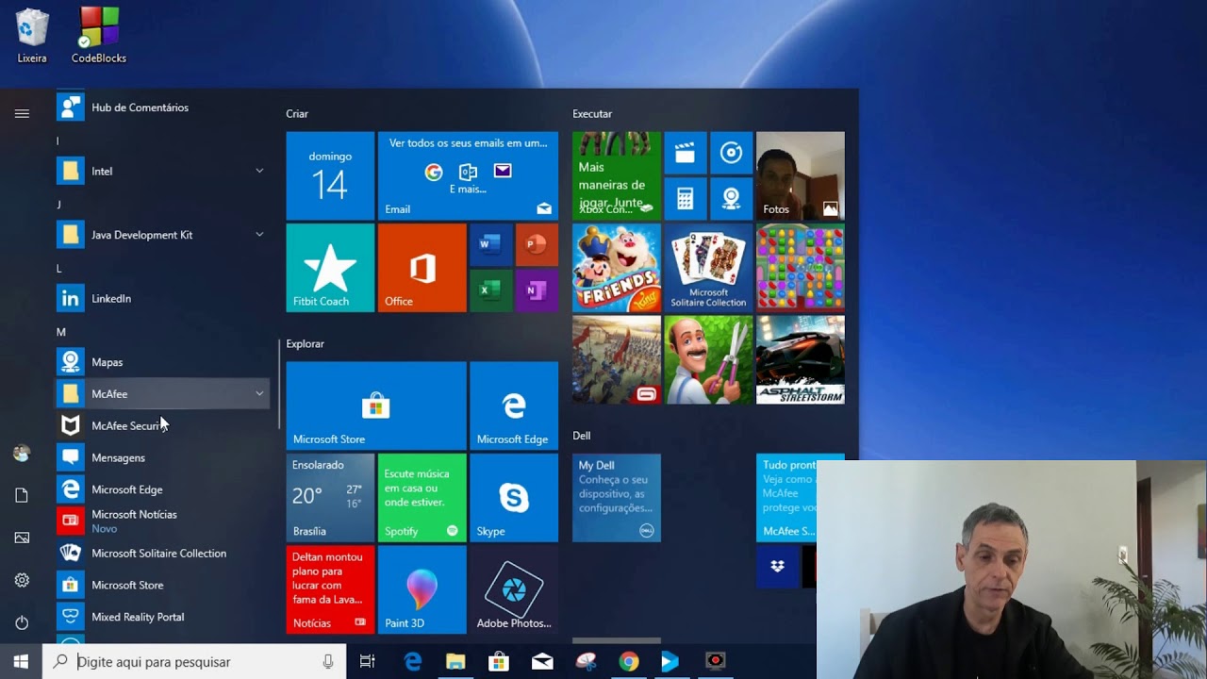This screenshot has height=679, width=1207.
Task: Open Task View on the taskbar
Action: coord(368,662)
